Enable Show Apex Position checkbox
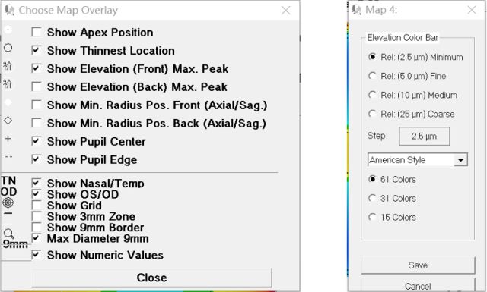Screen dimensions: 487x292 click(37, 32)
